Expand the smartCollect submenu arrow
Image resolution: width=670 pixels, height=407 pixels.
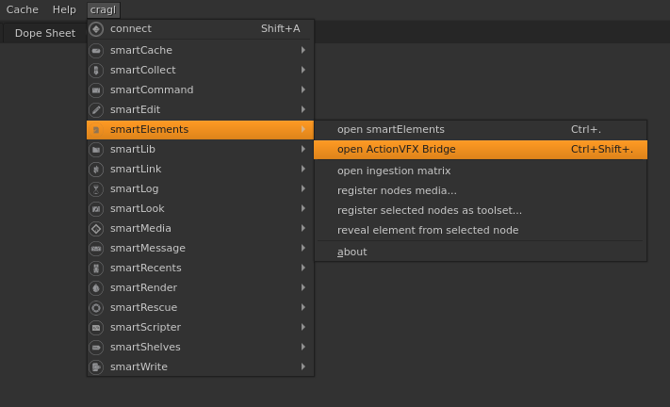[302, 70]
